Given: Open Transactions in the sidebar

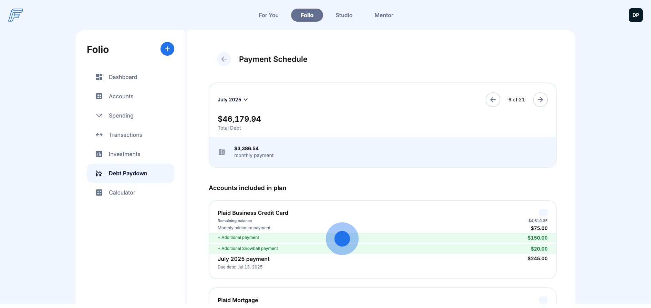Looking at the screenshot, I should click(x=125, y=135).
